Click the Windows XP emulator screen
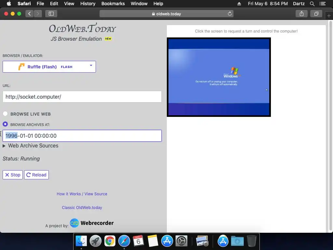The width and height of the screenshot is (333, 250). (219, 77)
